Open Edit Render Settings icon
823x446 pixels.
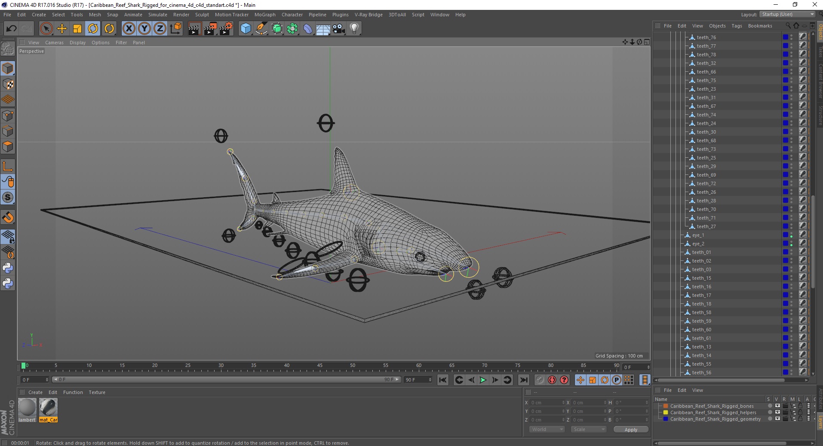tap(226, 28)
